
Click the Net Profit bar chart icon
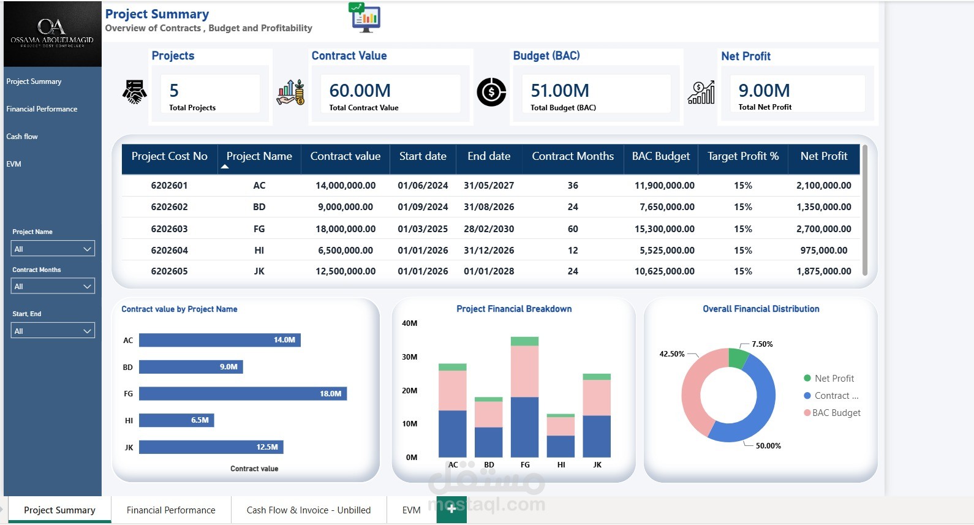click(x=701, y=92)
